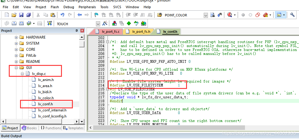This screenshot has height=139, width=299.
Task: Open the Flash menu
Action: [55, 7]
